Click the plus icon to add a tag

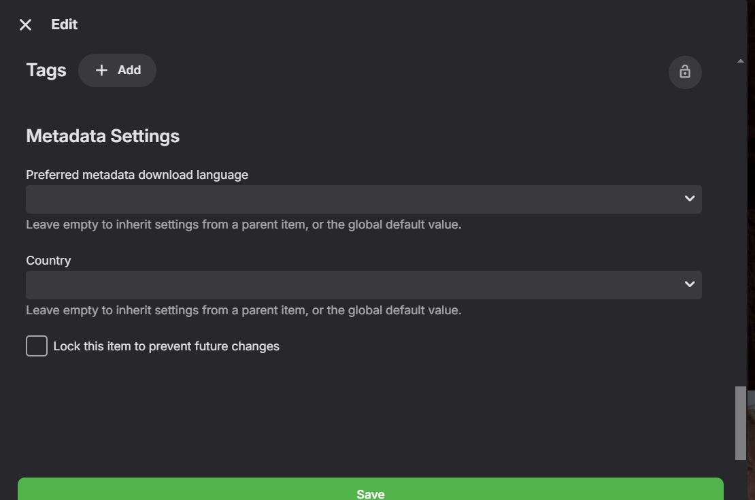[101, 70]
